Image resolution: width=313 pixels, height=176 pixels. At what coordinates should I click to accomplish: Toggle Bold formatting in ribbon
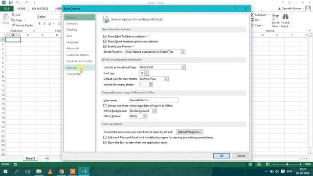(x=40, y=23)
